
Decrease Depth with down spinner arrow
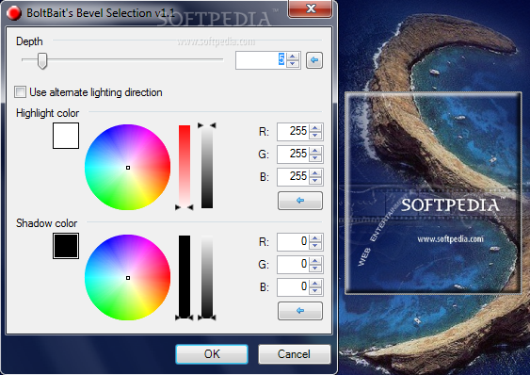coord(293,64)
